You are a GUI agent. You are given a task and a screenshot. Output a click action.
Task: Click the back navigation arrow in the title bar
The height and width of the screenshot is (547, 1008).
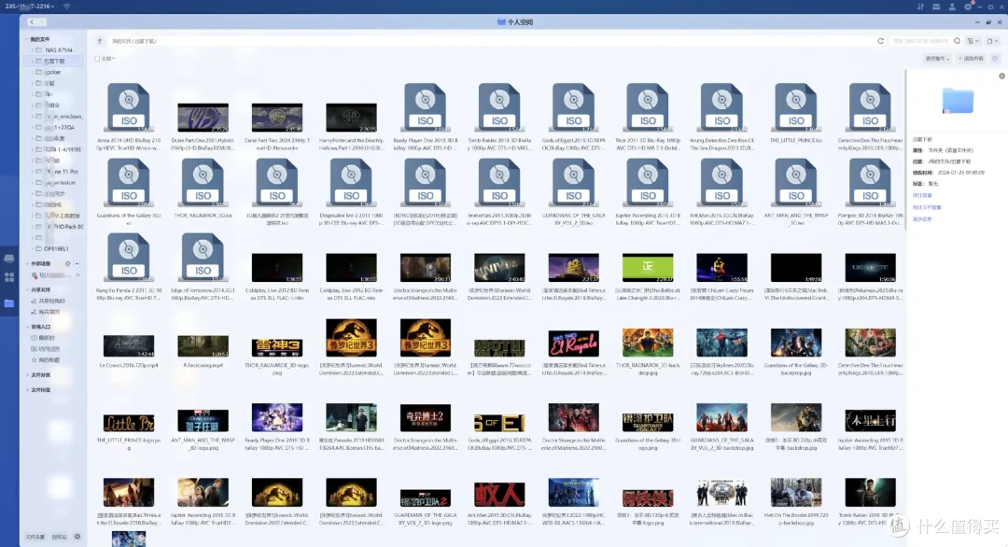pos(32,21)
